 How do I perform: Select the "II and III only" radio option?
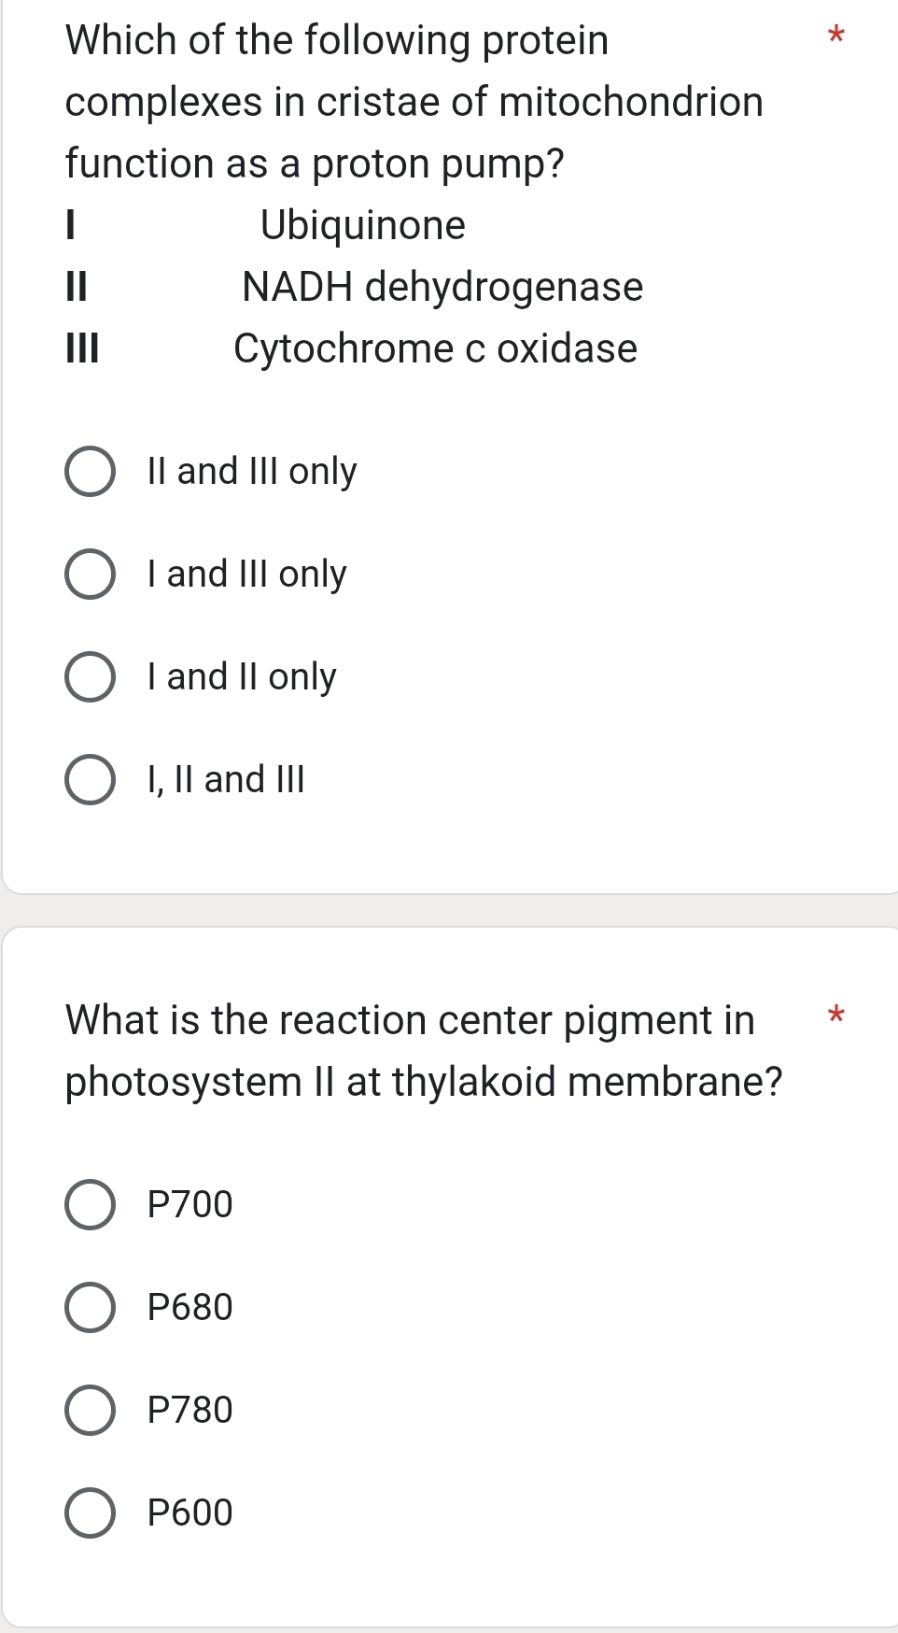tap(90, 472)
